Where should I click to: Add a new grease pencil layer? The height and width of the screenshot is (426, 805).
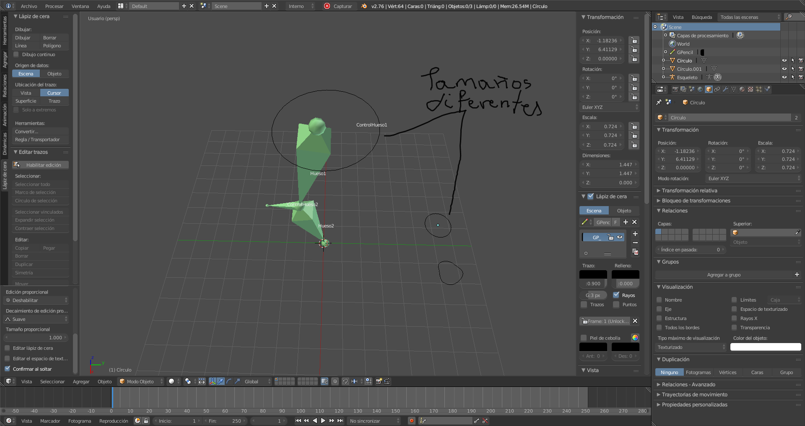click(635, 234)
